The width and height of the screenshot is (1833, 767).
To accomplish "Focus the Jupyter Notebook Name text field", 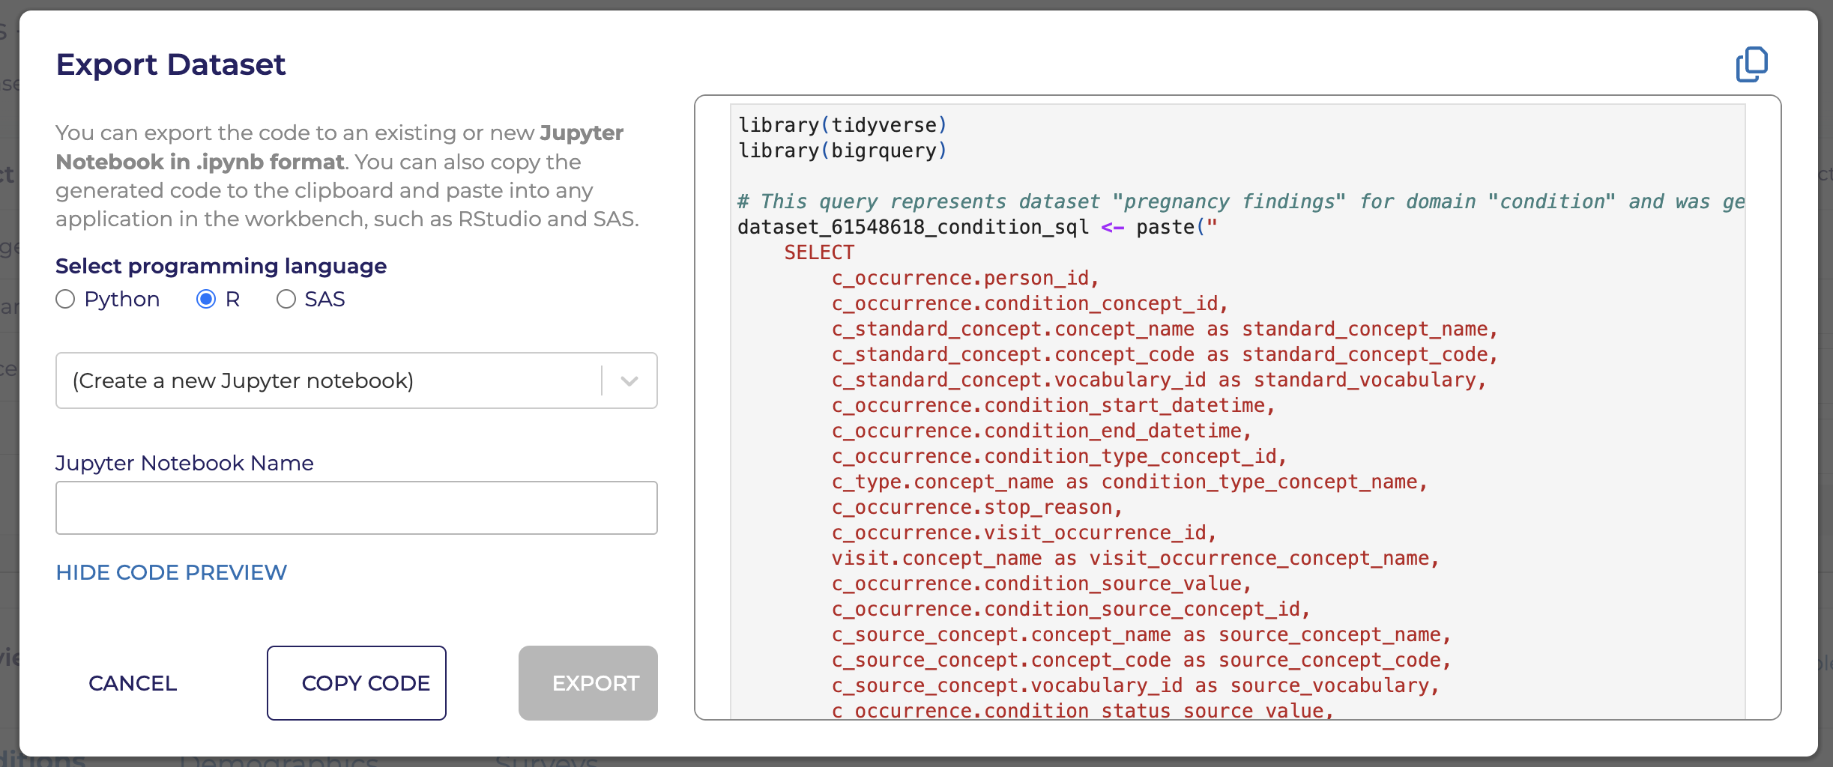I will (x=357, y=508).
